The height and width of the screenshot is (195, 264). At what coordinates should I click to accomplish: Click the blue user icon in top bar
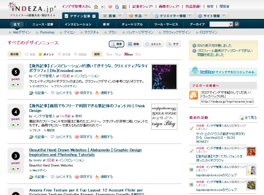[117, 7]
